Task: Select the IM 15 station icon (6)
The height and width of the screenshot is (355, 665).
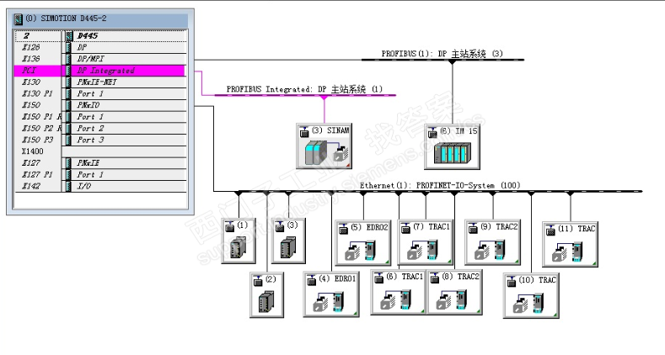Action: [x=452, y=147]
